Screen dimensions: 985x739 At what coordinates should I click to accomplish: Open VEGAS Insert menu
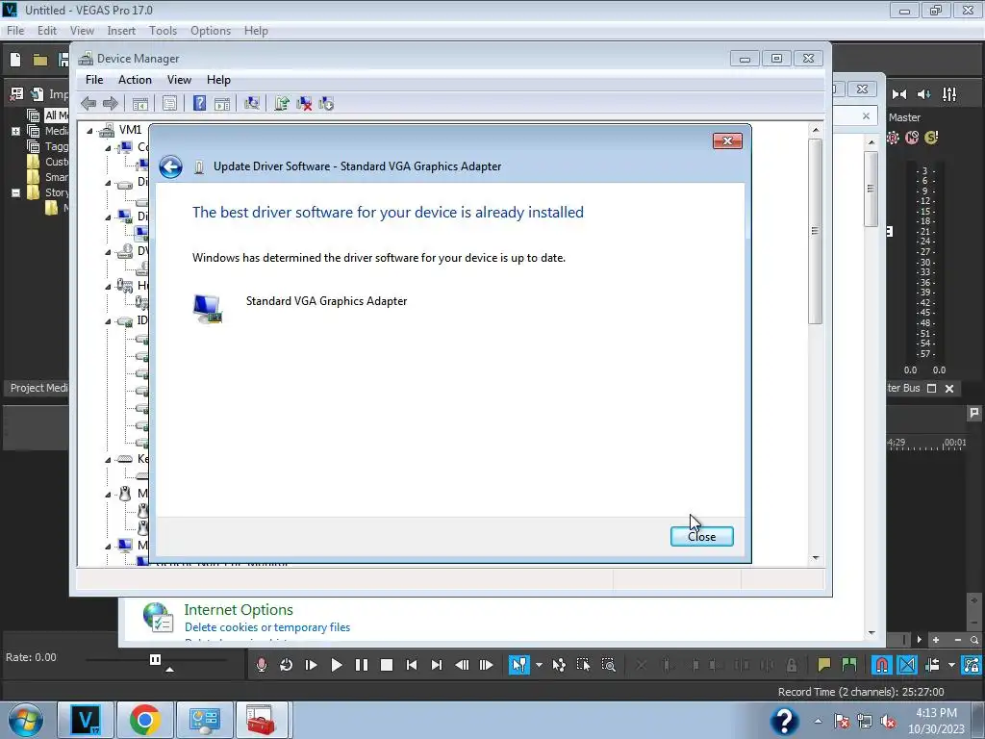[x=121, y=31]
